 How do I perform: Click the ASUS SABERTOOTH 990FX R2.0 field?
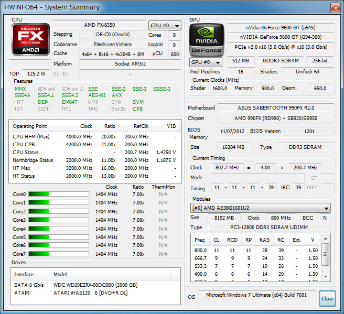pyautogui.click(x=276, y=108)
